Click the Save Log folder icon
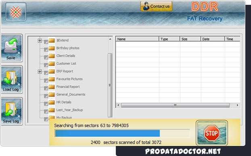This screenshot has width=251, height=156. click(12, 111)
